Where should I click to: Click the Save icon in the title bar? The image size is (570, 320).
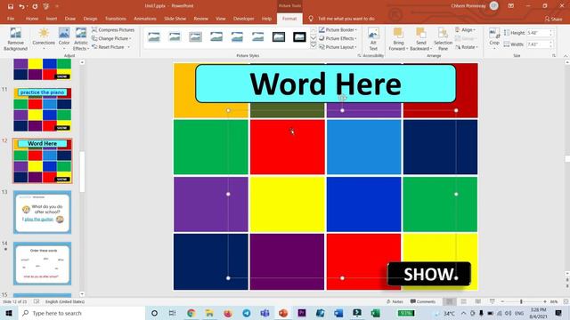coord(11,6)
